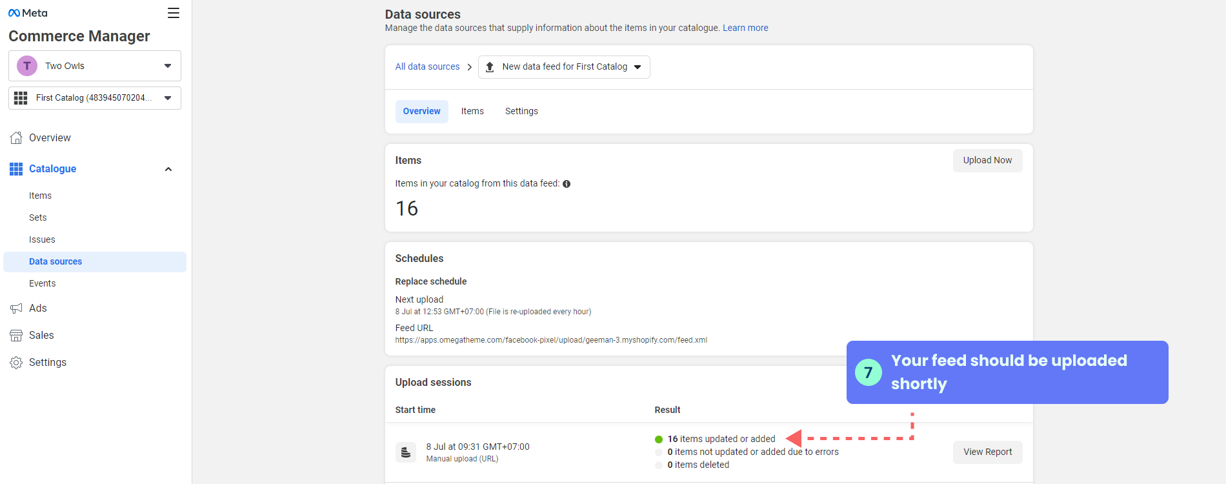Viewport: 1226px width, 484px height.
Task: Click the 0 items deleted result
Action: pyautogui.click(x=698, y=465)
